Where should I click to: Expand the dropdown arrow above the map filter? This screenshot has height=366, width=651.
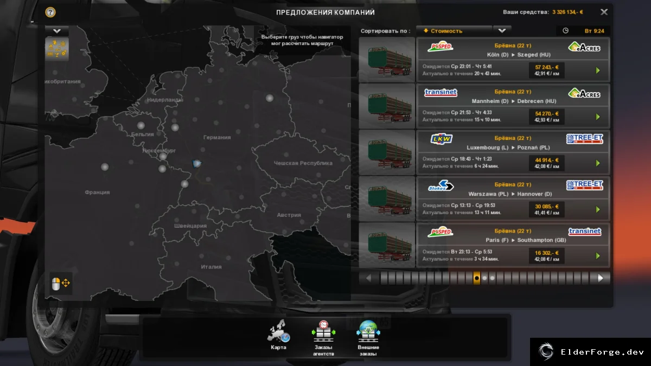pyautogui.click(x=57, y=31)
